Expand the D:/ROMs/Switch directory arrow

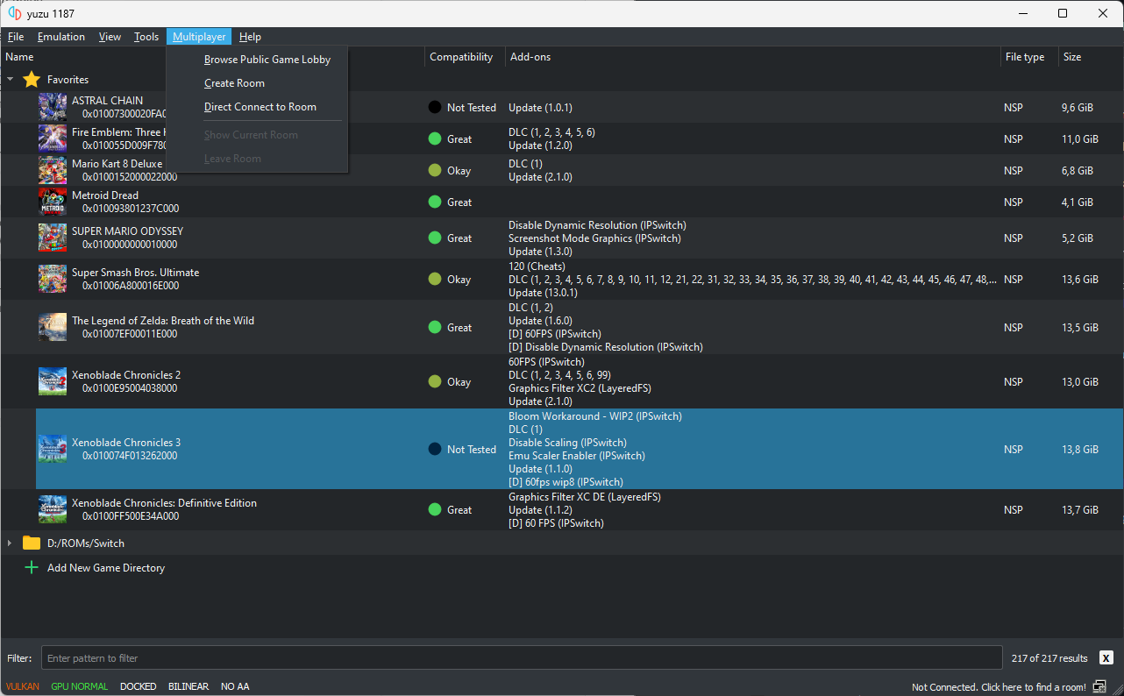tap(11, 543)
